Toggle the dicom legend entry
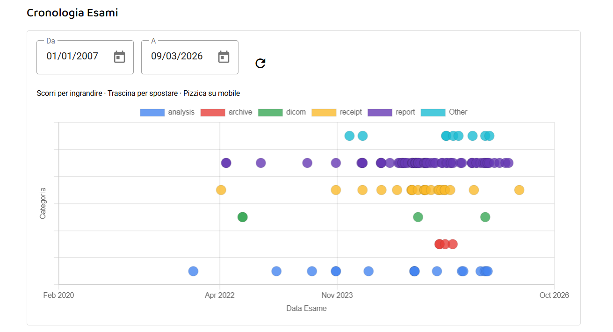Image resolution: width=613 pixels, height=332 pixels. pyautogui.click(x=282, y=112)
